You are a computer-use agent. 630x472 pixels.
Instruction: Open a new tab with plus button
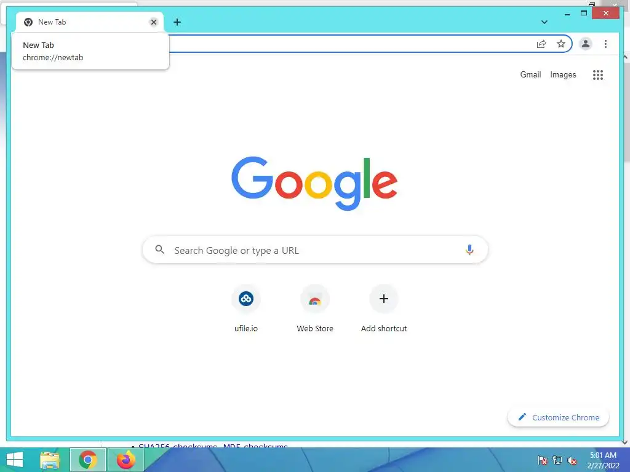[x=177, y=22]
